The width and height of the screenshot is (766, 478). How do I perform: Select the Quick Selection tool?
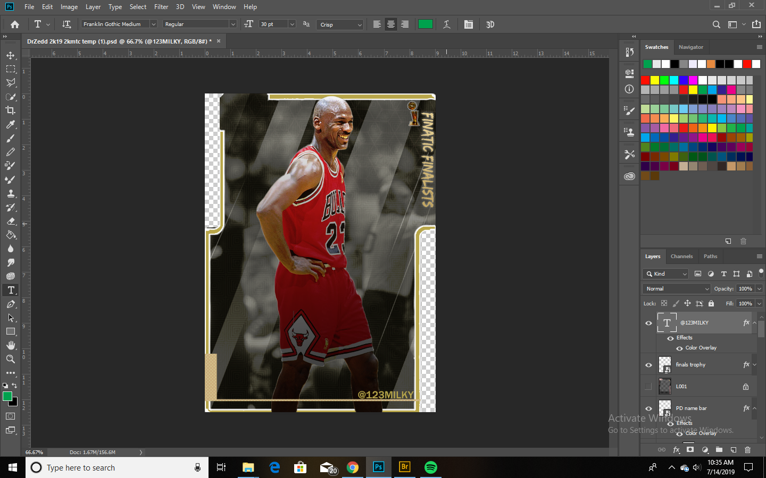11,97
